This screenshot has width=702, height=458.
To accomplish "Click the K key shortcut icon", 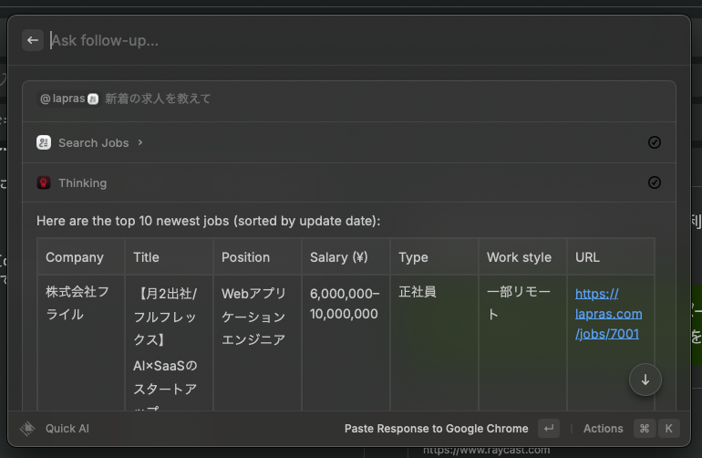I will [668, 429].
